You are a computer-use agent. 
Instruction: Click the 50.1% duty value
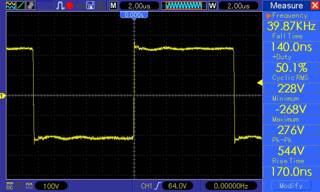291,67
